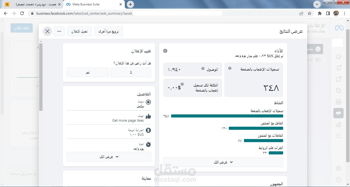Click the تعديل الإعلان button
Image resolution: width=350 pixels, height=187 pixels.
click(x=79, y=31)
